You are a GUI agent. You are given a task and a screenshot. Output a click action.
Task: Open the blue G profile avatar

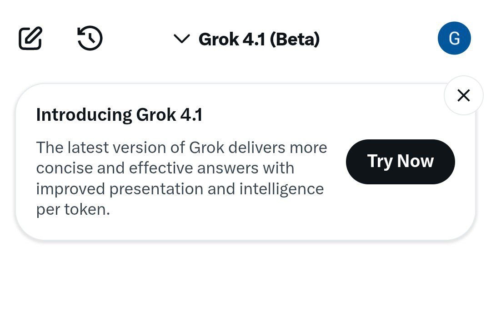click(454, 39)
